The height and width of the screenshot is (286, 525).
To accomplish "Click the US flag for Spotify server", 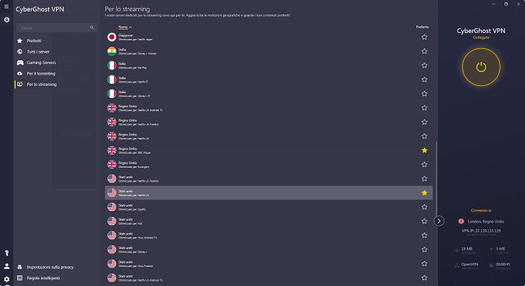I will tap(112, 207).
